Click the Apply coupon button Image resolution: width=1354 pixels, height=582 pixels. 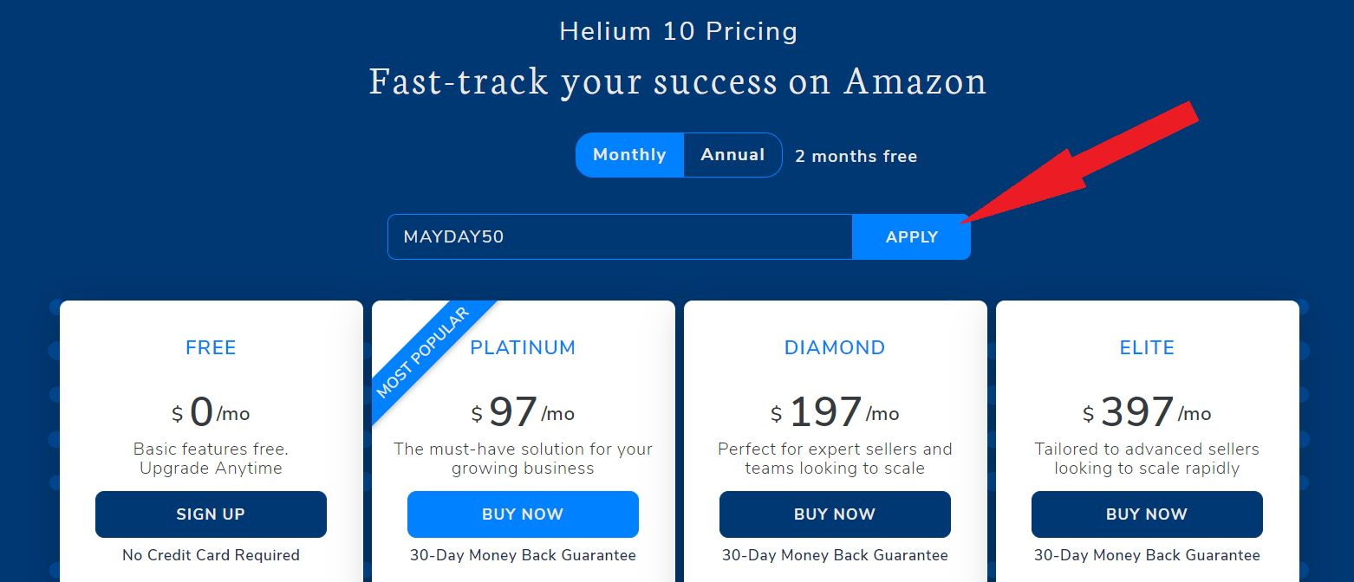[x=911, y=236]
